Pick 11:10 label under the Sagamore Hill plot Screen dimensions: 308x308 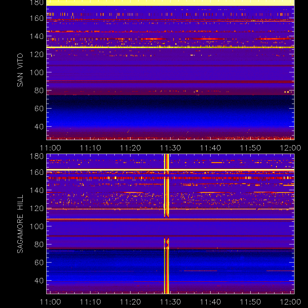point(90,302)
